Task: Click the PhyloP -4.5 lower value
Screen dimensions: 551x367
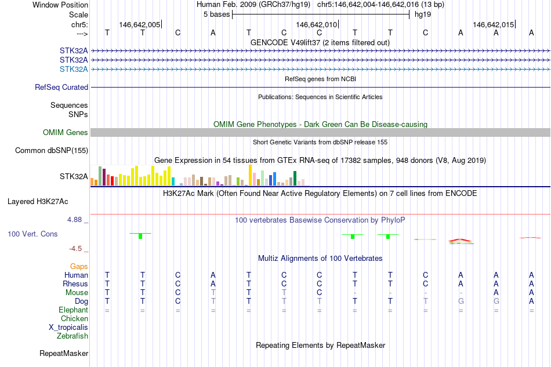Action: tap(75, 249)
